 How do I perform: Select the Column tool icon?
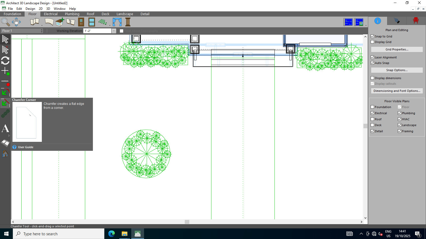point(128,22)
